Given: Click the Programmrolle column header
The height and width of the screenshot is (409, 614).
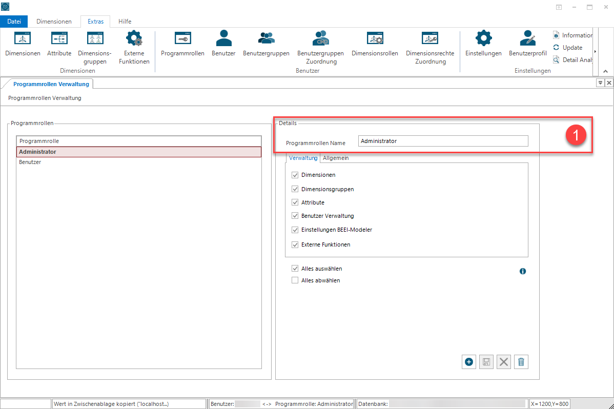Looking at the screenshot, I should point(138,141).
